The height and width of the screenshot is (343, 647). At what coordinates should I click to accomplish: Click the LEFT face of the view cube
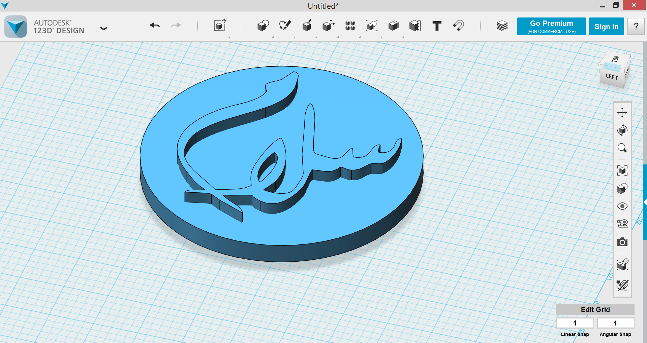click(x=612, y=76)
